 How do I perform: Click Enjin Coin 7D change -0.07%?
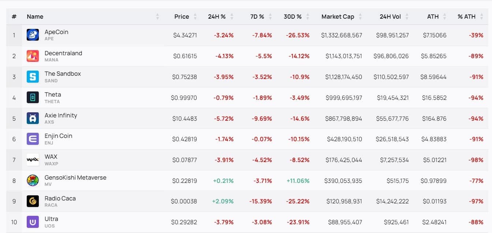(262, 139)
